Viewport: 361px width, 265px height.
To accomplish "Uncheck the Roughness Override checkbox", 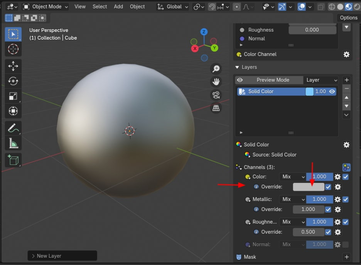I will click(328, 232).
